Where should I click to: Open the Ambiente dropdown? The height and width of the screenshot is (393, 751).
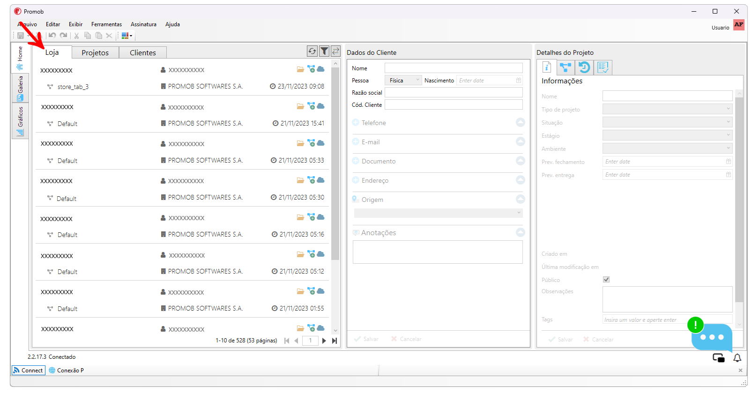pyautogui.click(x=667, y=148)
